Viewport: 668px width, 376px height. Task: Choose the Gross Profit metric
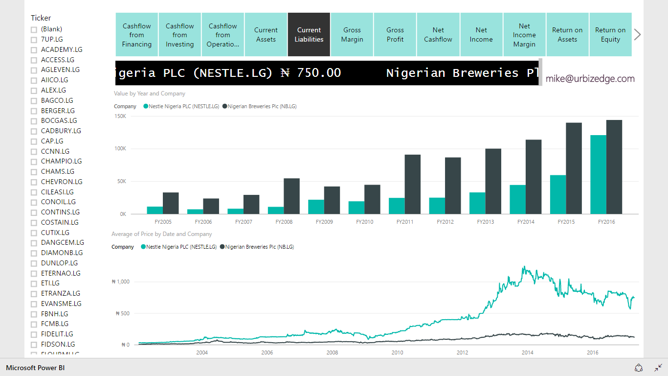[x=395, y=35]
